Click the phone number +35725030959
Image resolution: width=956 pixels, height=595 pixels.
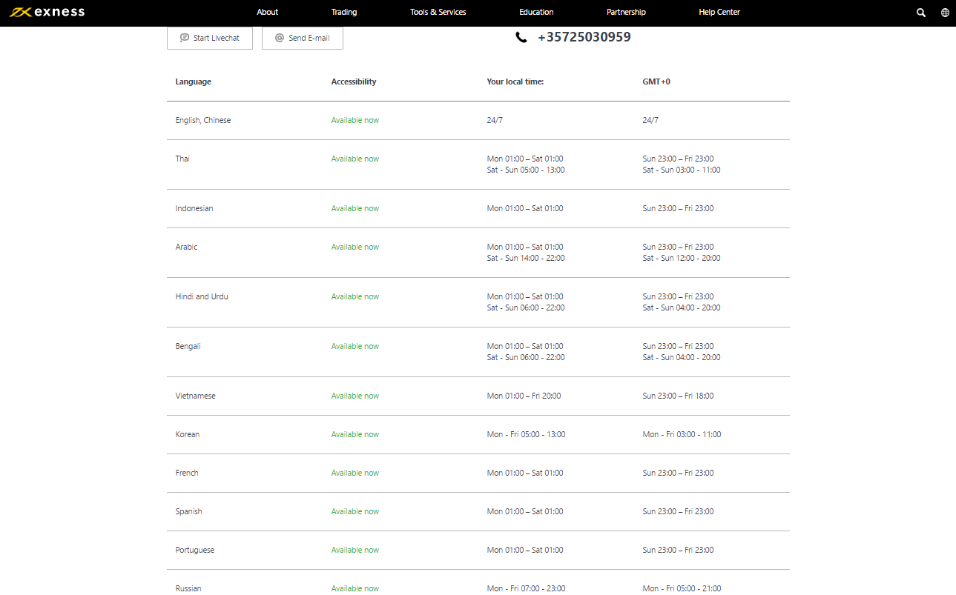coord(584,37)
